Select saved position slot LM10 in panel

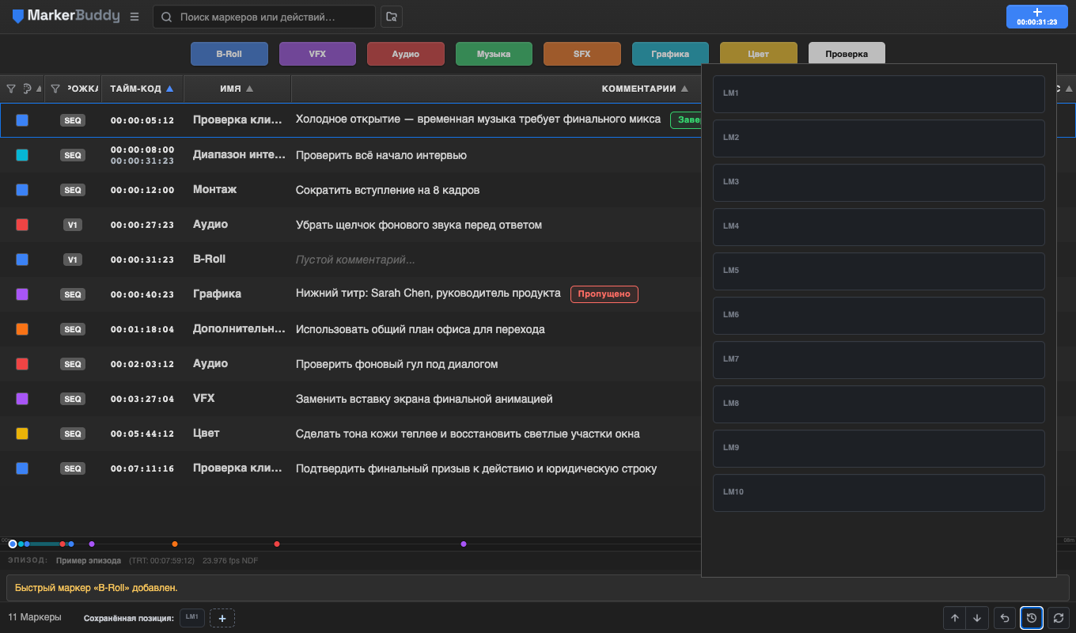(879, 493)
